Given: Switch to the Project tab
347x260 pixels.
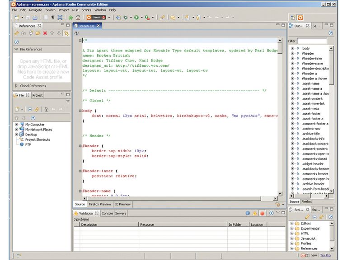Looking at the screenshot, I should click(x=38, y=95).
